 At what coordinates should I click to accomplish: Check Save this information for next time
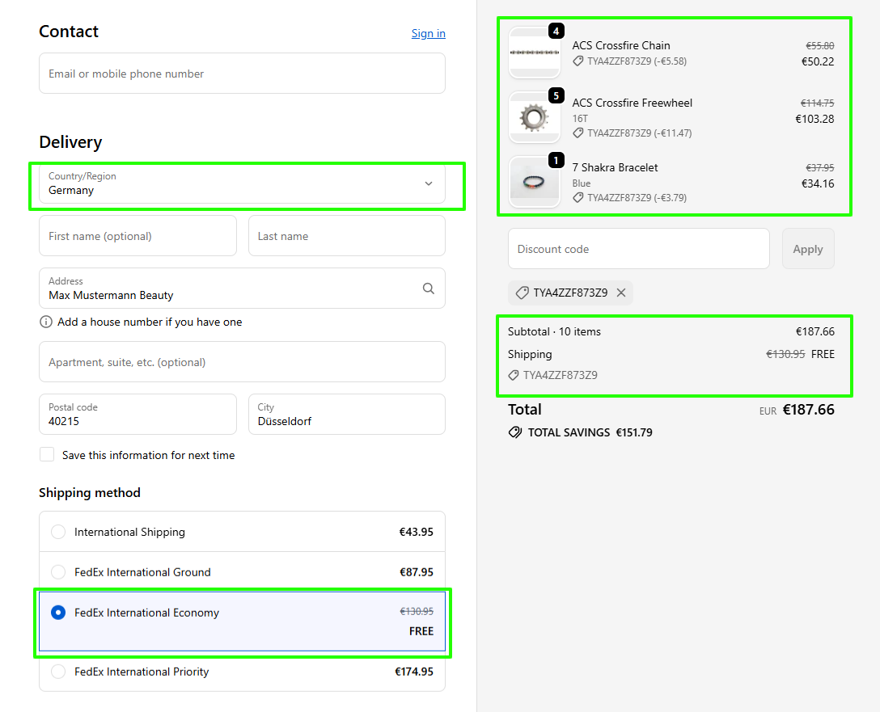[47, 455]
